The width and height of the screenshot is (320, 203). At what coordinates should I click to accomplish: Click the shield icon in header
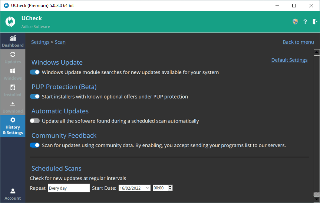pyautogui.click(x=295, y=22)
